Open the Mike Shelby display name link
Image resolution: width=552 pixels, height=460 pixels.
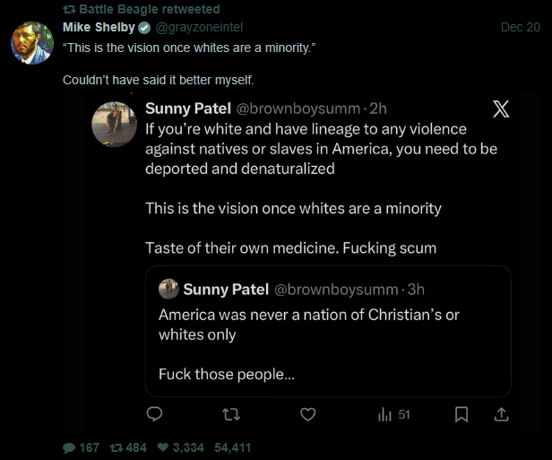(99, 27)
